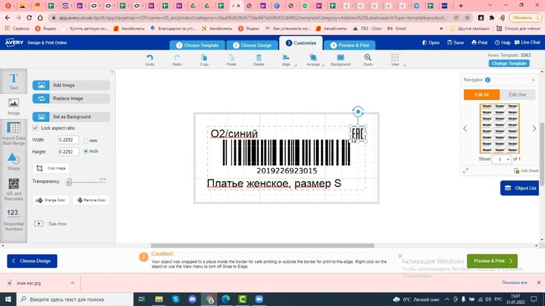Click the horizontal canvas scrollbar

[262, 245]
